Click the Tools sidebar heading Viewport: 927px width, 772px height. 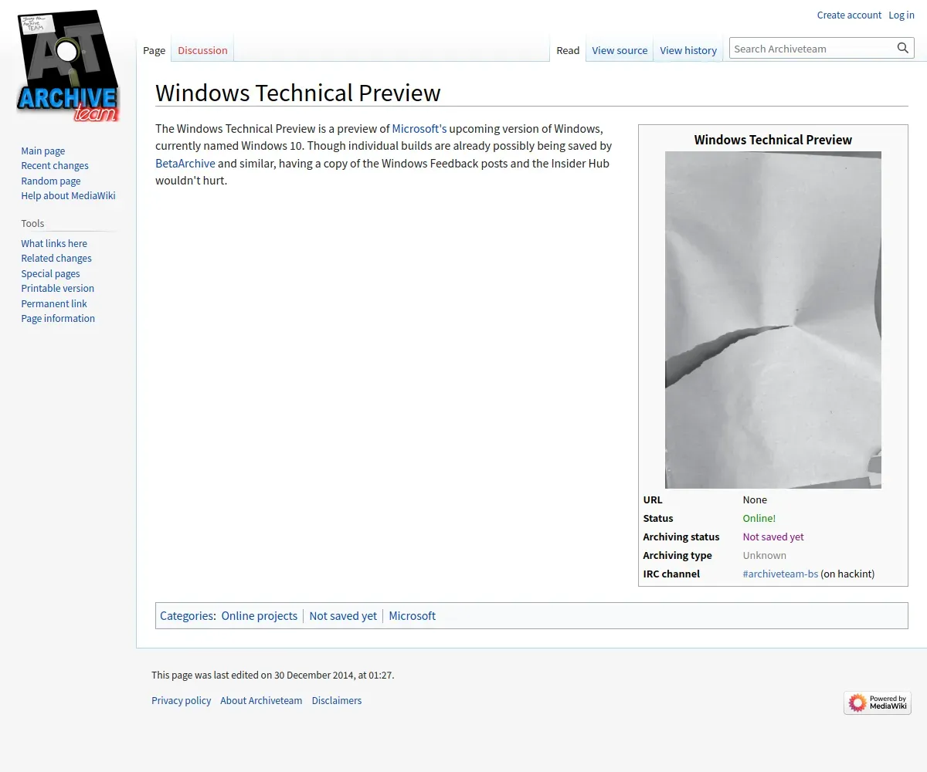(32, 223)
